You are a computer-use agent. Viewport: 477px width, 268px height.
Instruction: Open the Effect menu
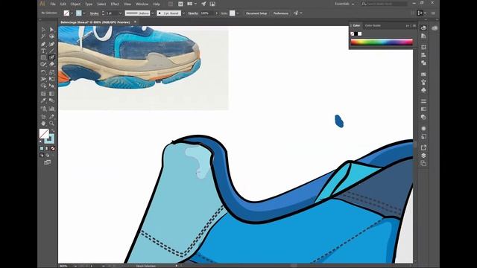[x=115, y=4]
